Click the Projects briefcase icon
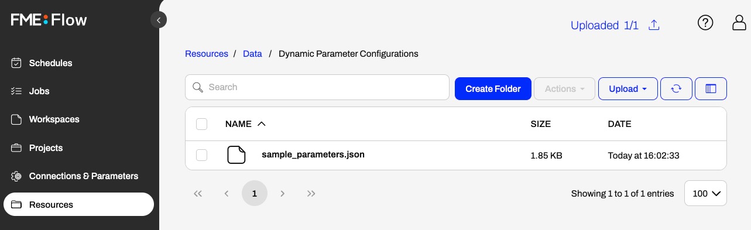 tap(16, 147)
